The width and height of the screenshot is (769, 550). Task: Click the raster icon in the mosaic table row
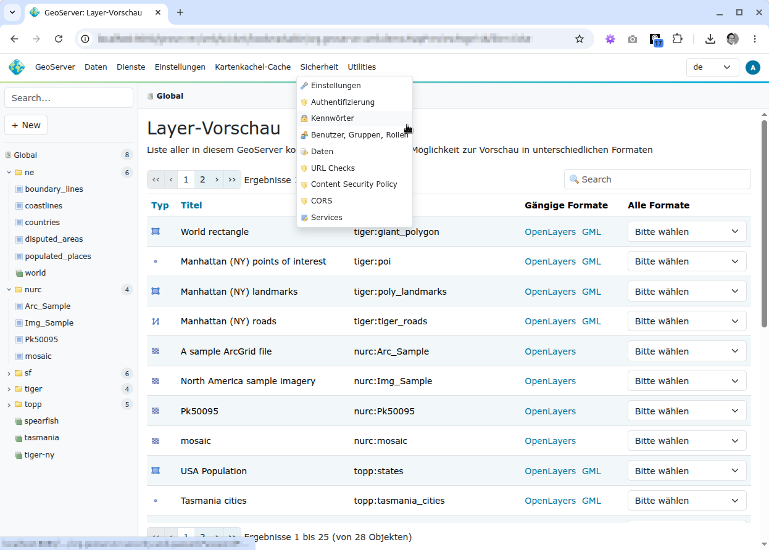pos(156,441)
